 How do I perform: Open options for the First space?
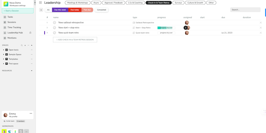[31, 64]
